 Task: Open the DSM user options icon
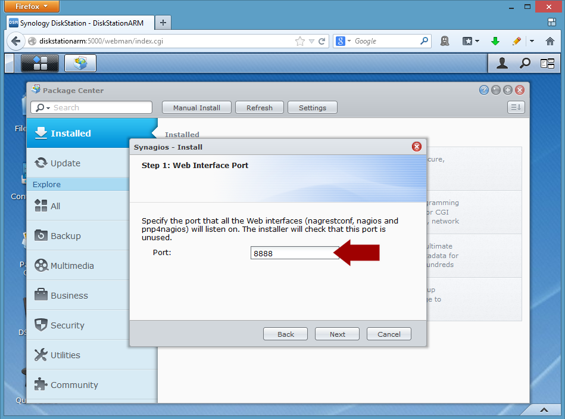pos(502,63)
